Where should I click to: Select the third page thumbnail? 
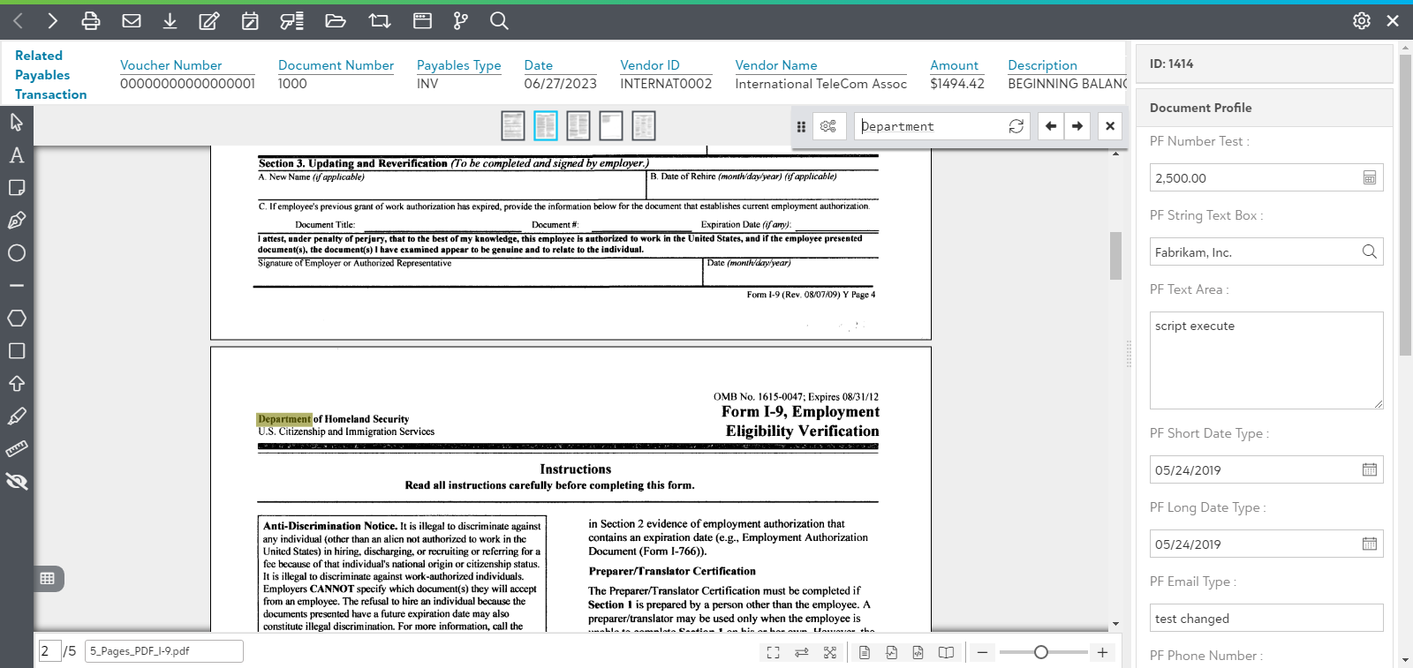(x=578, y=125)
